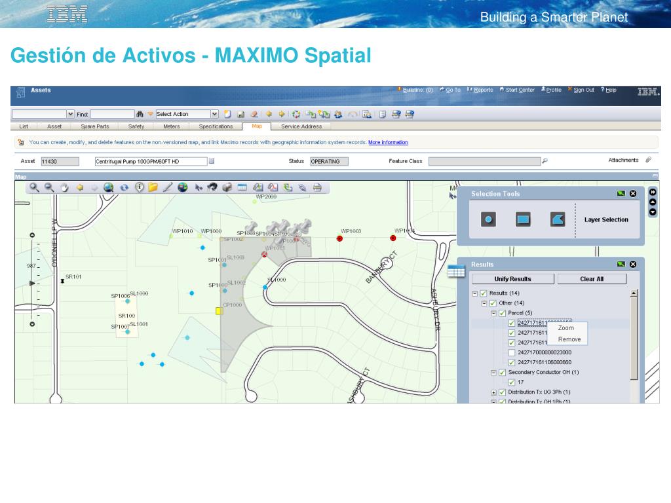Switch to the Spare Parts tab
This screenshot has height=503, width=671.
(x=94, y=126)
